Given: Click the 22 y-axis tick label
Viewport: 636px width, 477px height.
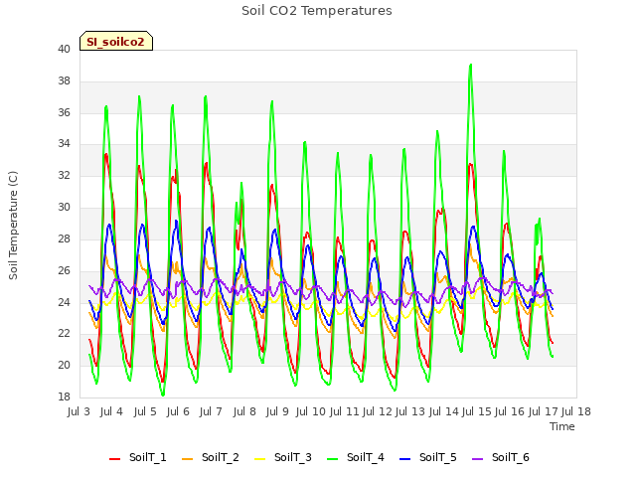Looking at the screenshot, I should pyautogui.click(x=64, y=334).
